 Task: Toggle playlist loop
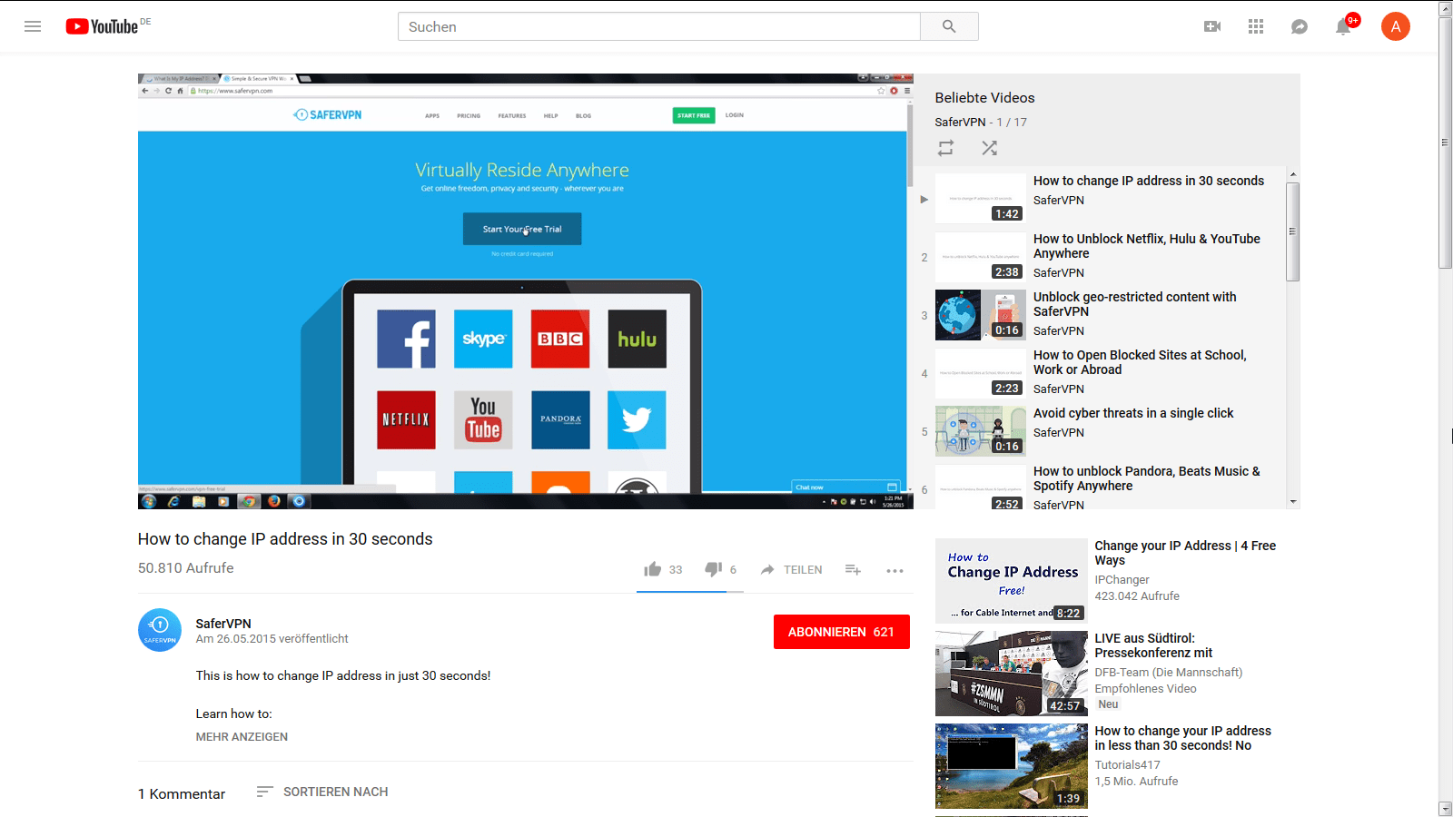[945, 147]
